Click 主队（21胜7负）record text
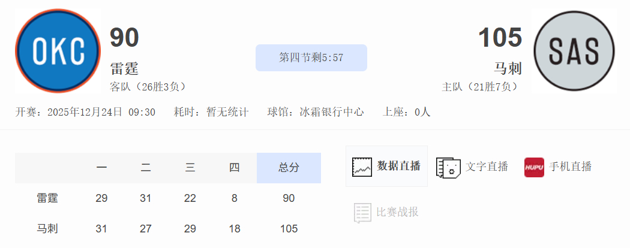 click(x=481, y=87)
